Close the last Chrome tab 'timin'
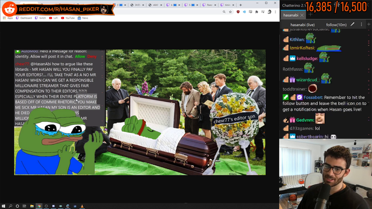This screenshot has width=372, height=209. tap(233, 5)
